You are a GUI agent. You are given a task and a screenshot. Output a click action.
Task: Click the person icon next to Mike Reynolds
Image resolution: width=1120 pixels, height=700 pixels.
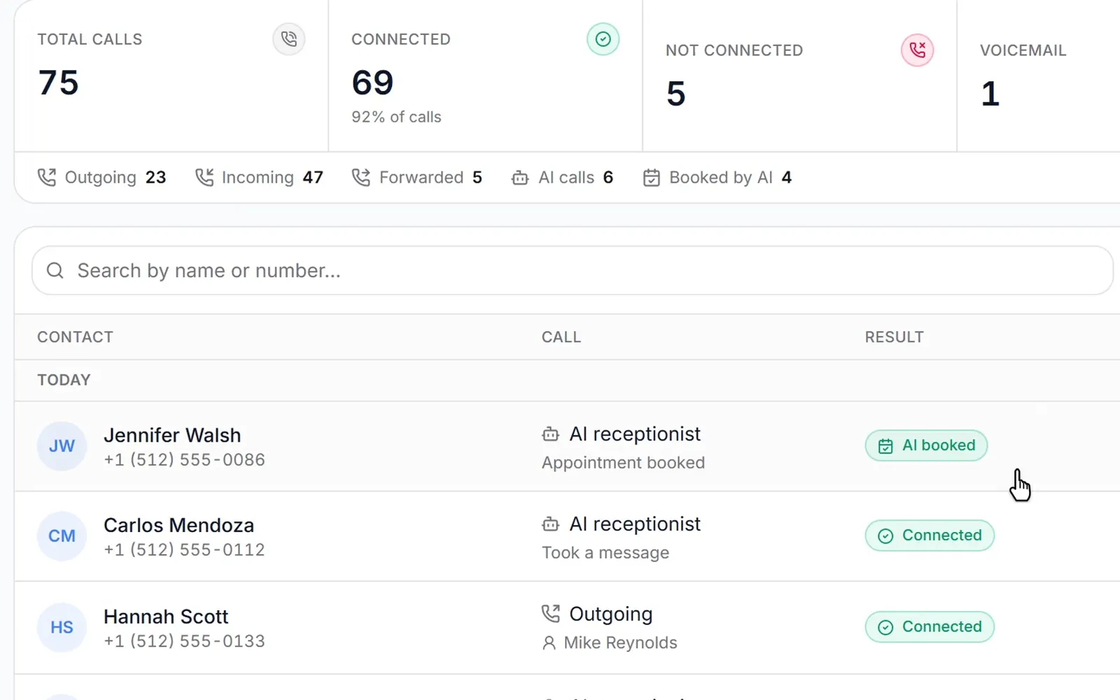pyautogui.click(x=549, y=643)
